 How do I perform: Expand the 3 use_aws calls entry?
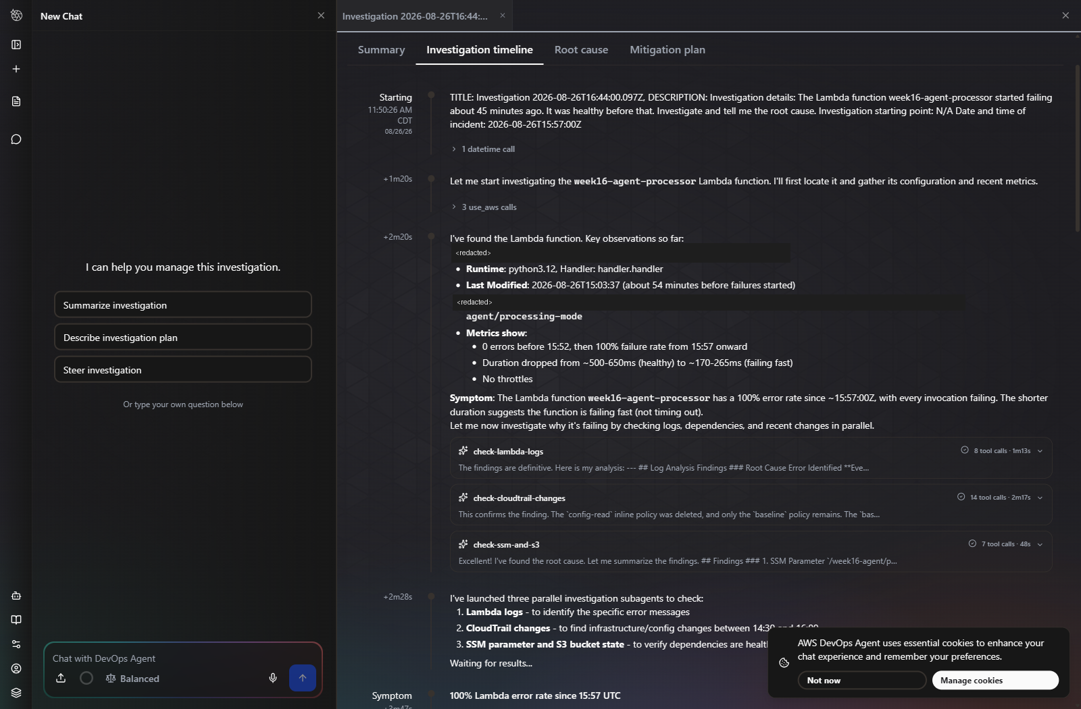pyautogui.click(x=484, y=207)
